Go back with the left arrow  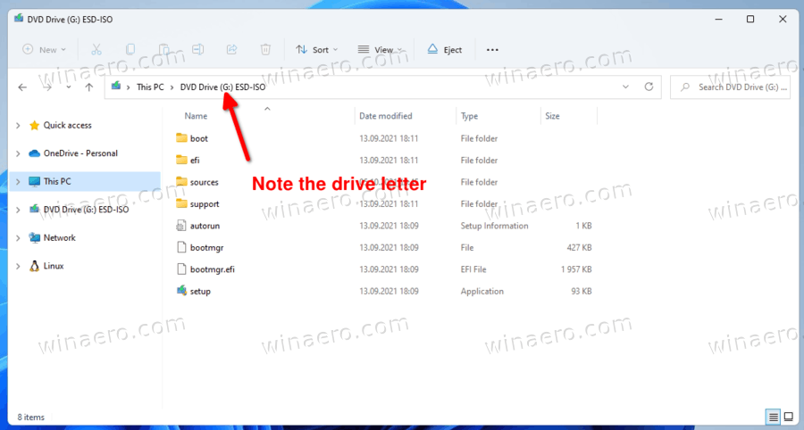click(x=22, y=87)
